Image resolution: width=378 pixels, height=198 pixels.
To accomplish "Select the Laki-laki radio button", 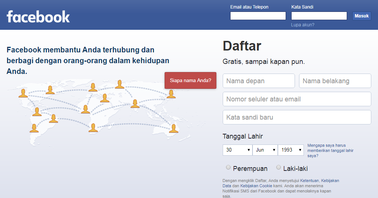I will click(279, 167).
